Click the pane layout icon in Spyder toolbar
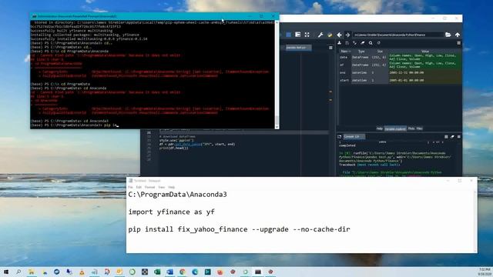This screenshot has width=493, height=277. (298, 35)
